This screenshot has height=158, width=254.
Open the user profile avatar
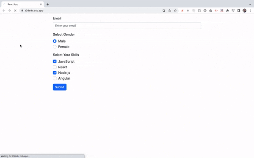[244, 11]
